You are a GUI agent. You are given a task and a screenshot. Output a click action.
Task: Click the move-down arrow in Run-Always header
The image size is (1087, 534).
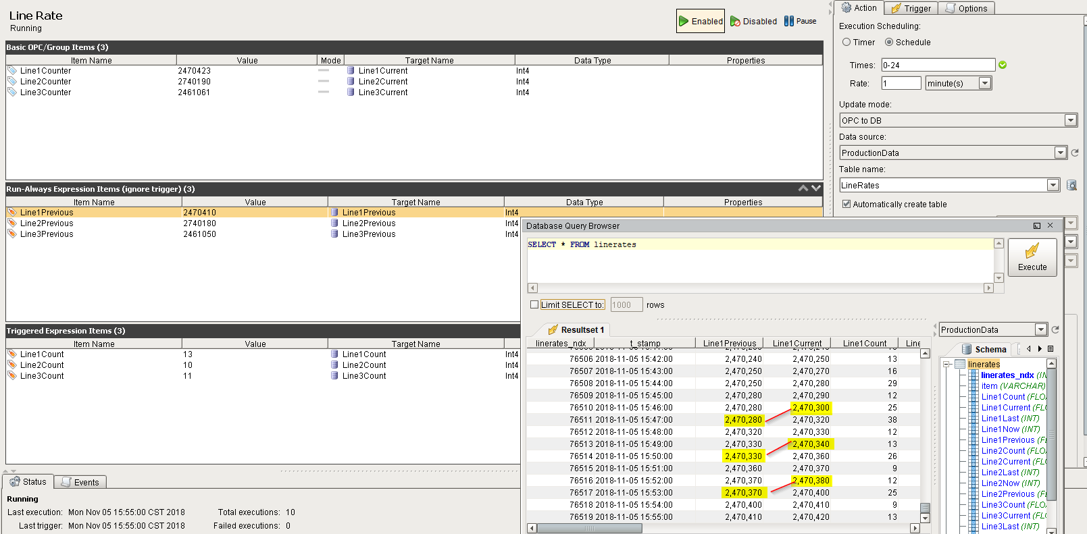(x=816, y=188)
